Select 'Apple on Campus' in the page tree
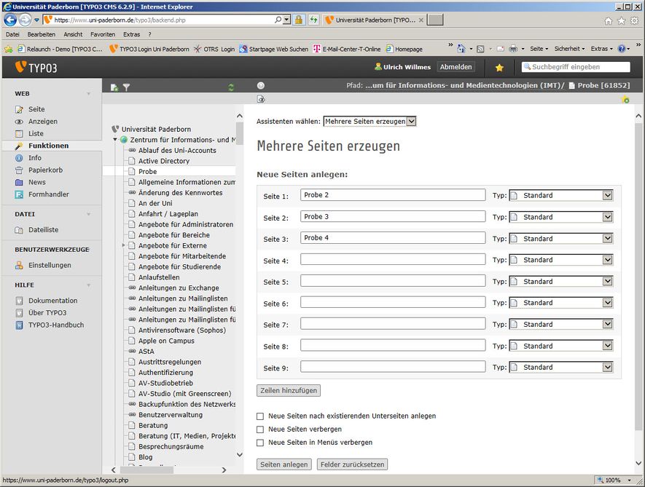This screenshot has height=487, width=645. (166, 341)
